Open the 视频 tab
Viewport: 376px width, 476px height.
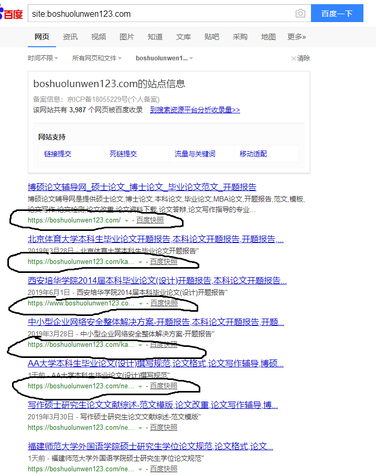[99, 37]
